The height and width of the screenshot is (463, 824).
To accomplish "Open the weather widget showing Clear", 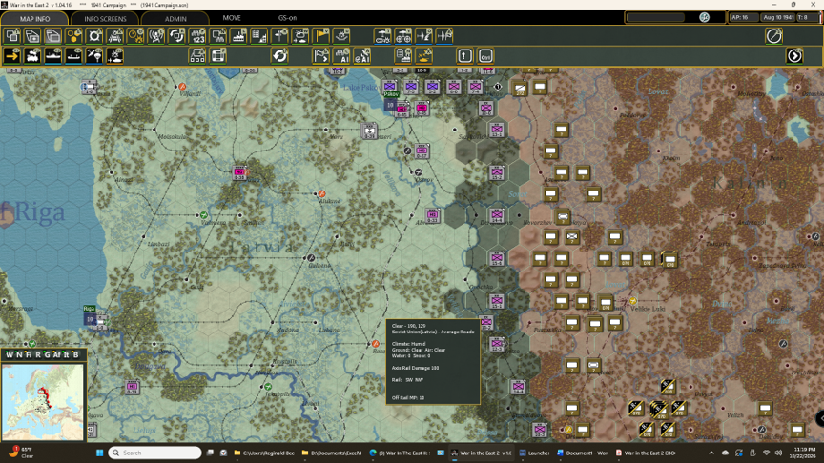I will click(21, 453).
